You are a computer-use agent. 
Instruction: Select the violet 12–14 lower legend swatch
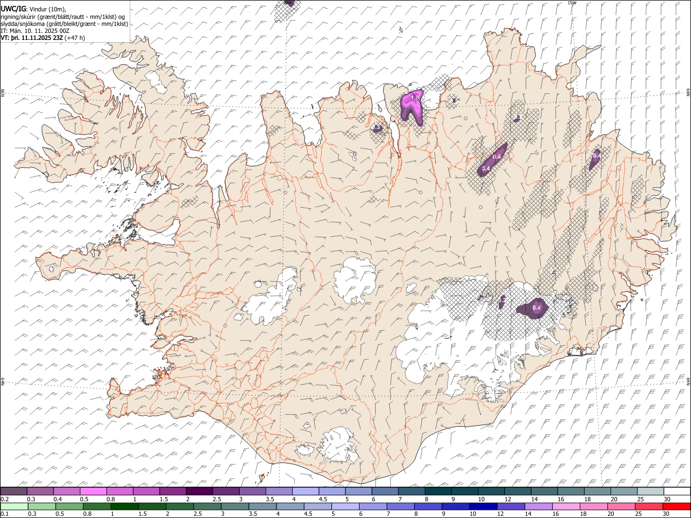click(x=510, y=506)
